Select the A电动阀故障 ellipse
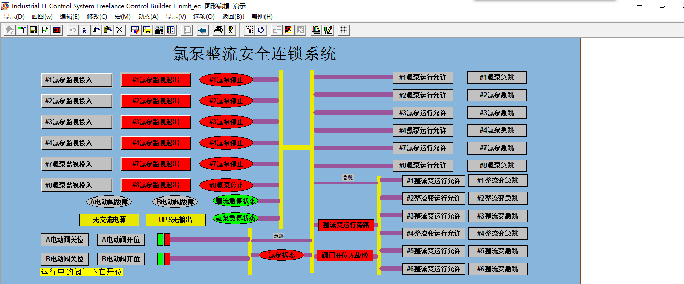The height and width of the screenshot is (284, 684). [109, 202]
